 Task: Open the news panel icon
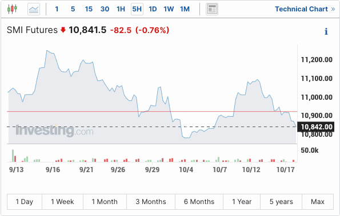coord(212,9)
